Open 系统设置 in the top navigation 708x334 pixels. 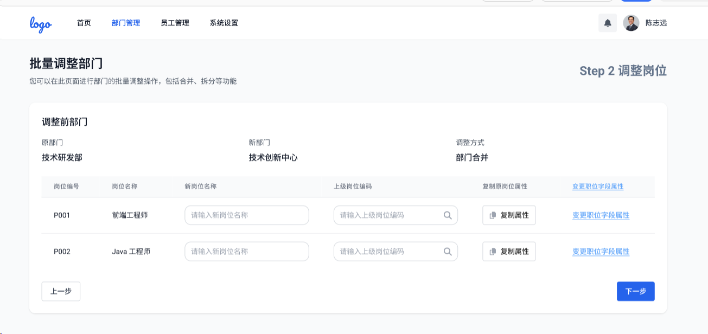[224, 23]
